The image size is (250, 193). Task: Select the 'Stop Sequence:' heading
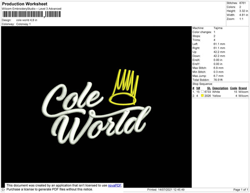202,84
